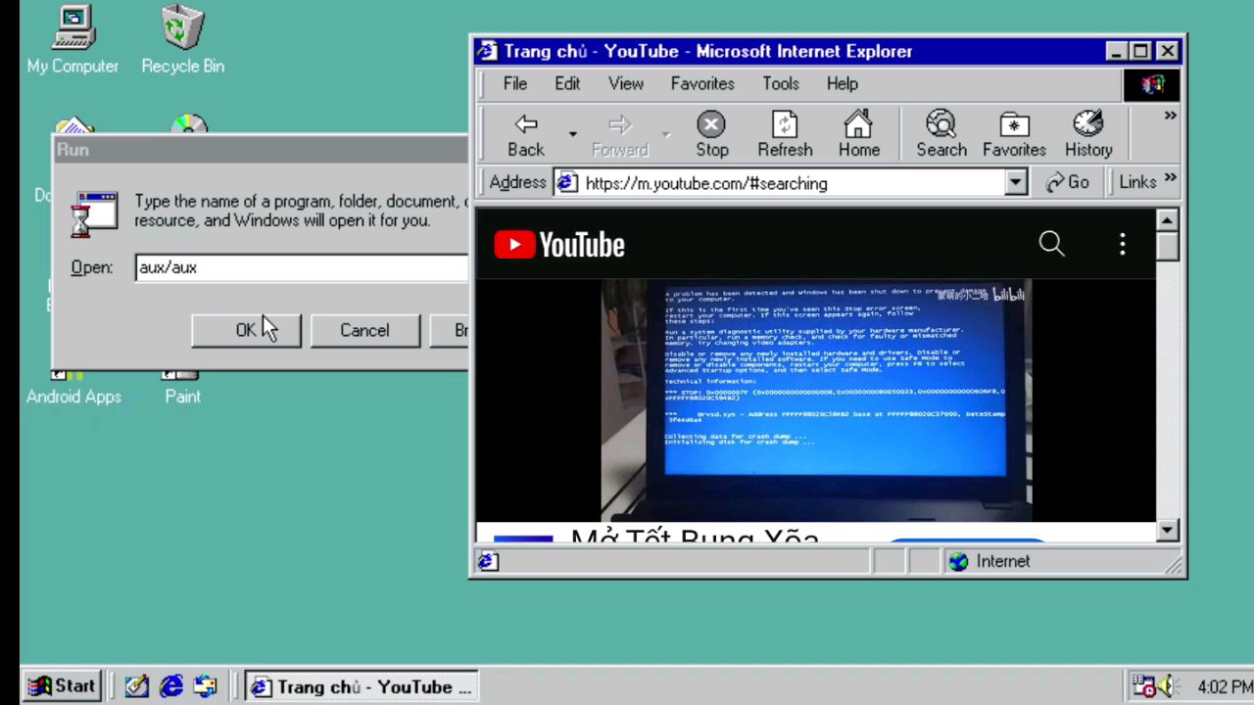Go to the Home page
Viewport: 1254px width, 705px height.
[x=858, y=135]
